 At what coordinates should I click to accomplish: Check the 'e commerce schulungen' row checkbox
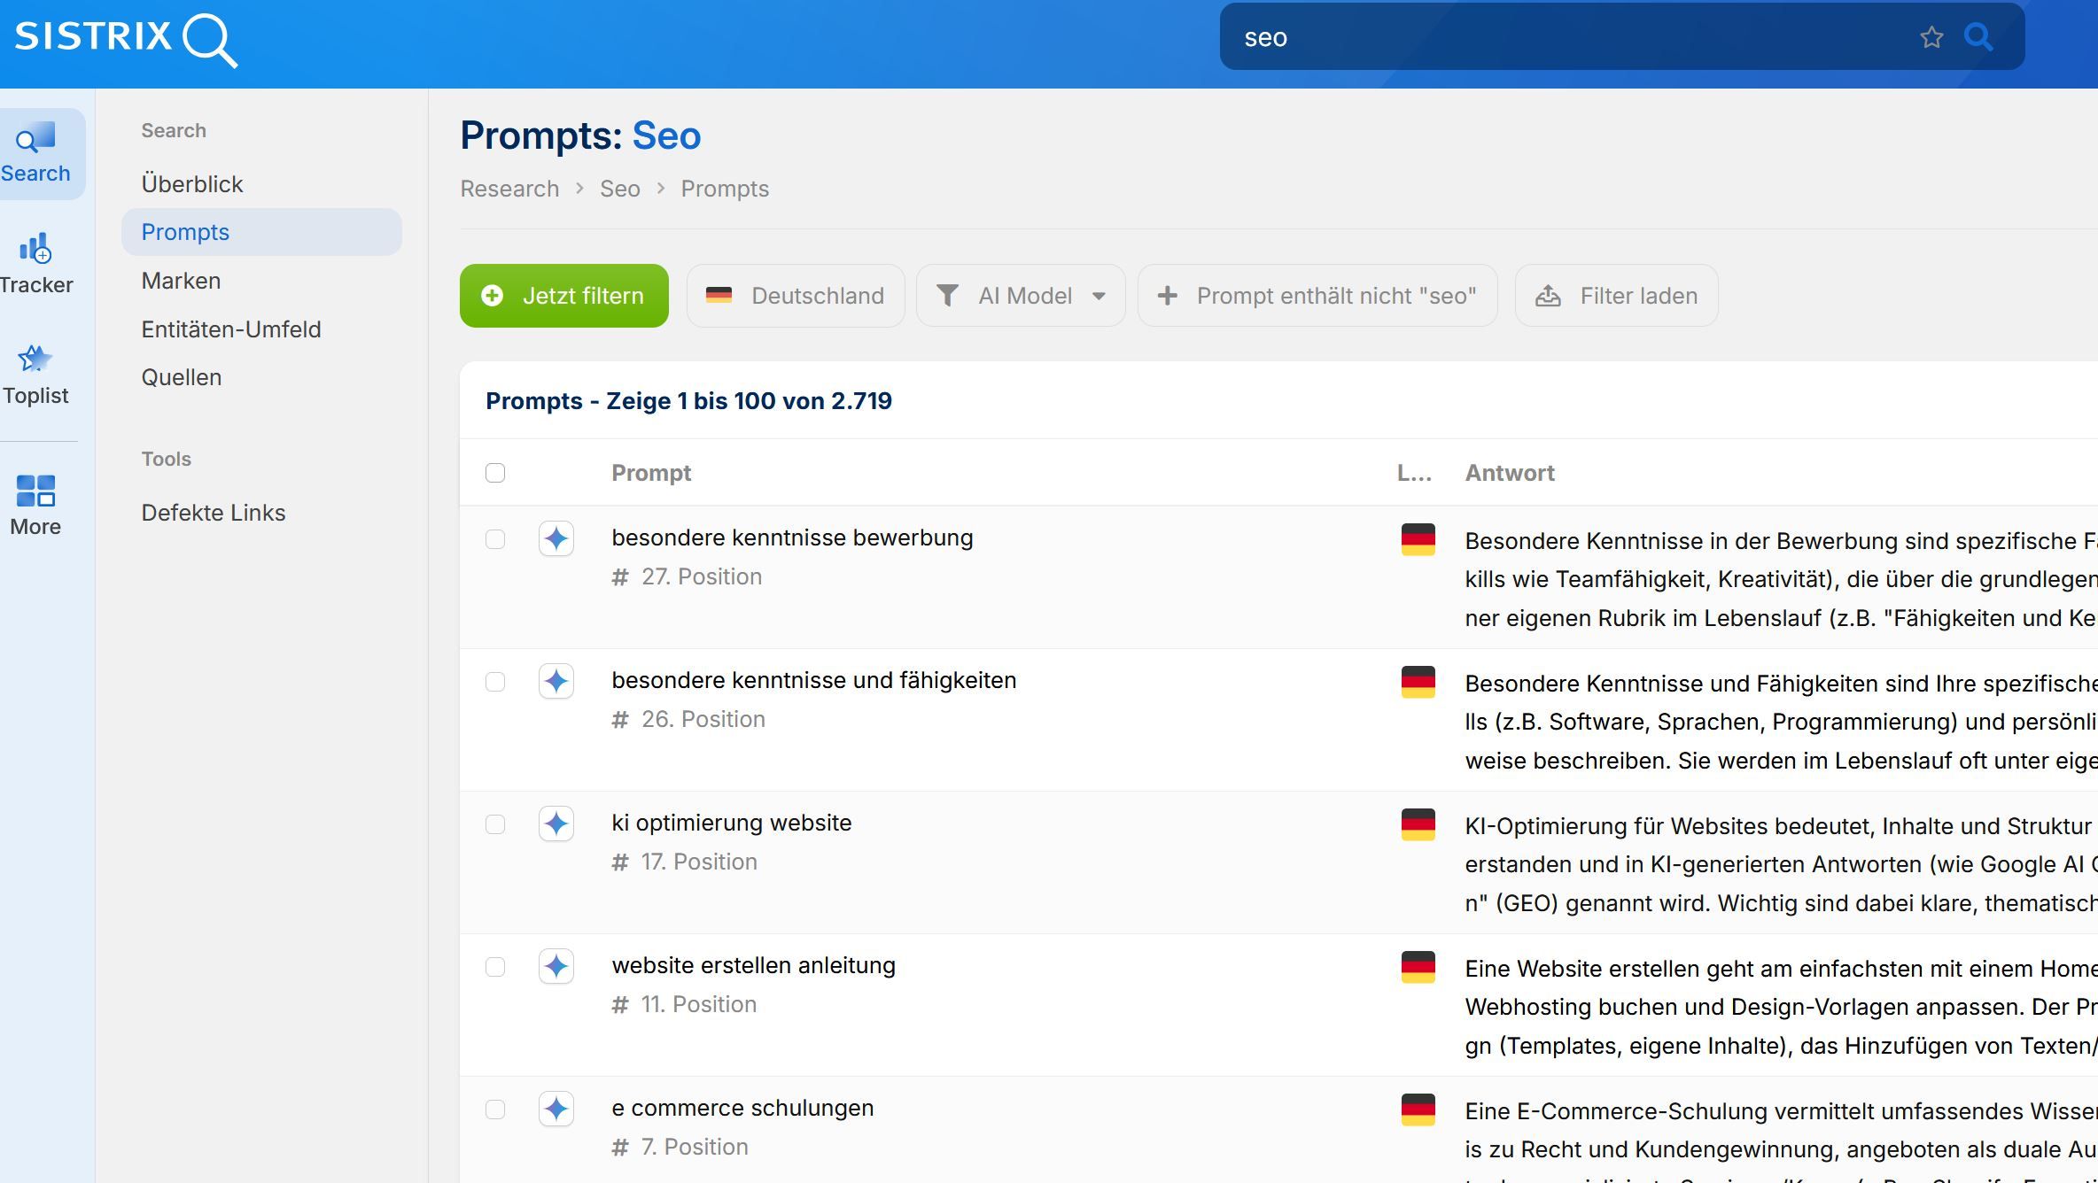[495, 1110]
